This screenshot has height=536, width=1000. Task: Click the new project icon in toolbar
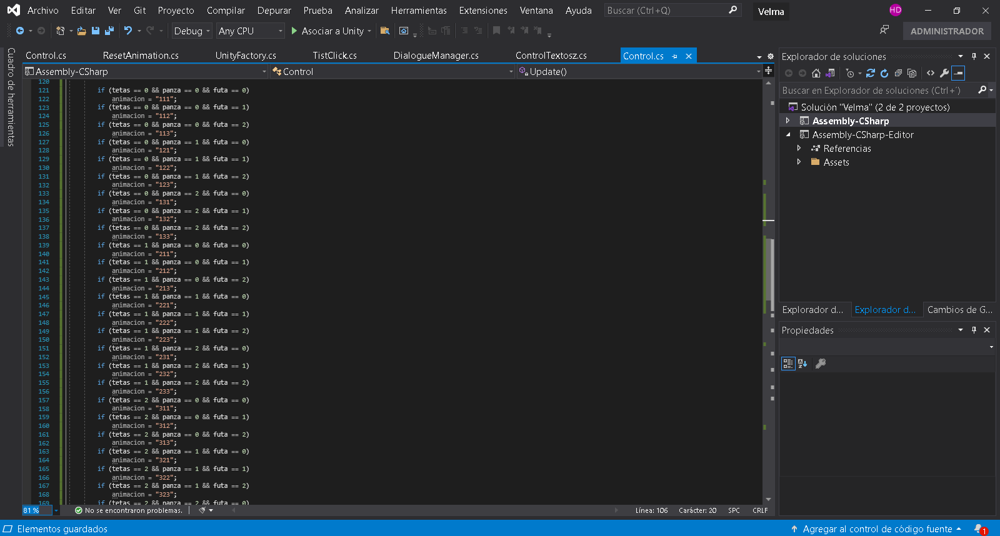[x=60, y=31]
